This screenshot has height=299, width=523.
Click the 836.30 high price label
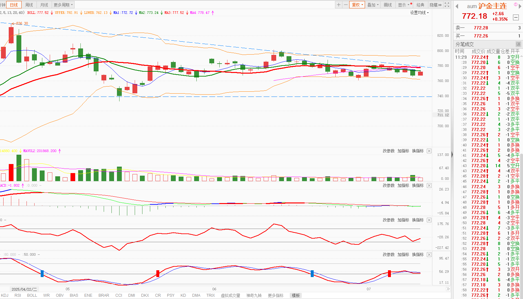(x=22, y=24)
